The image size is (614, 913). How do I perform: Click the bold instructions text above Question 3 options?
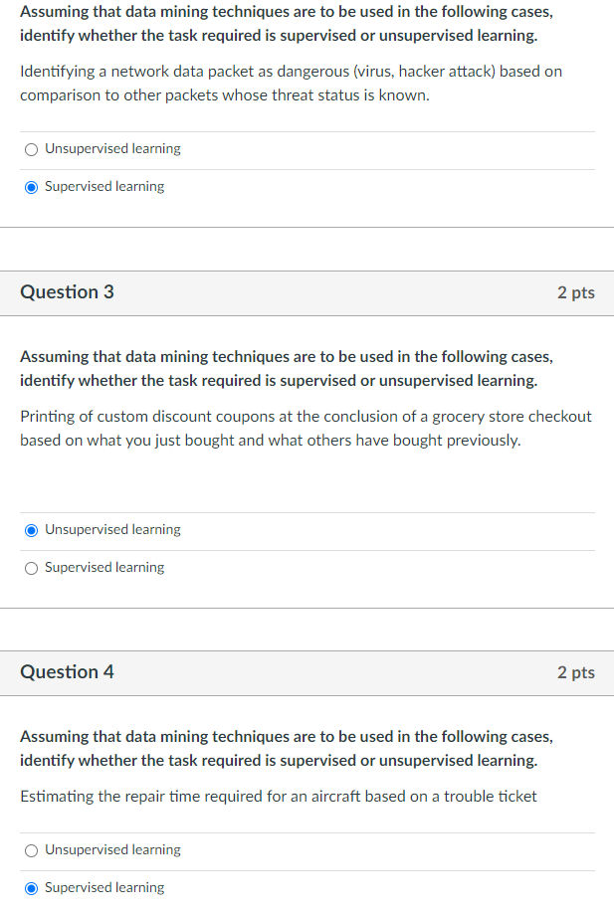tap(286, 368)
